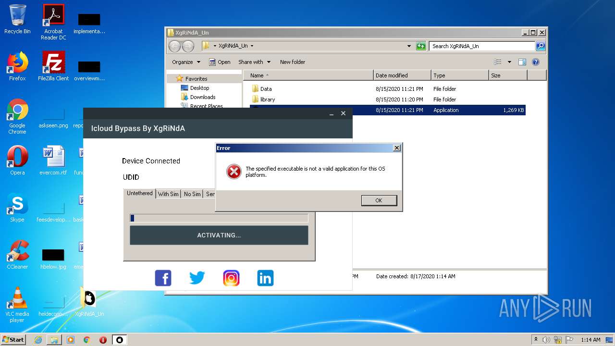The height and width of the screenshot is (346, 615).
Task: Open the VLC media player icon
Action: 17,305
